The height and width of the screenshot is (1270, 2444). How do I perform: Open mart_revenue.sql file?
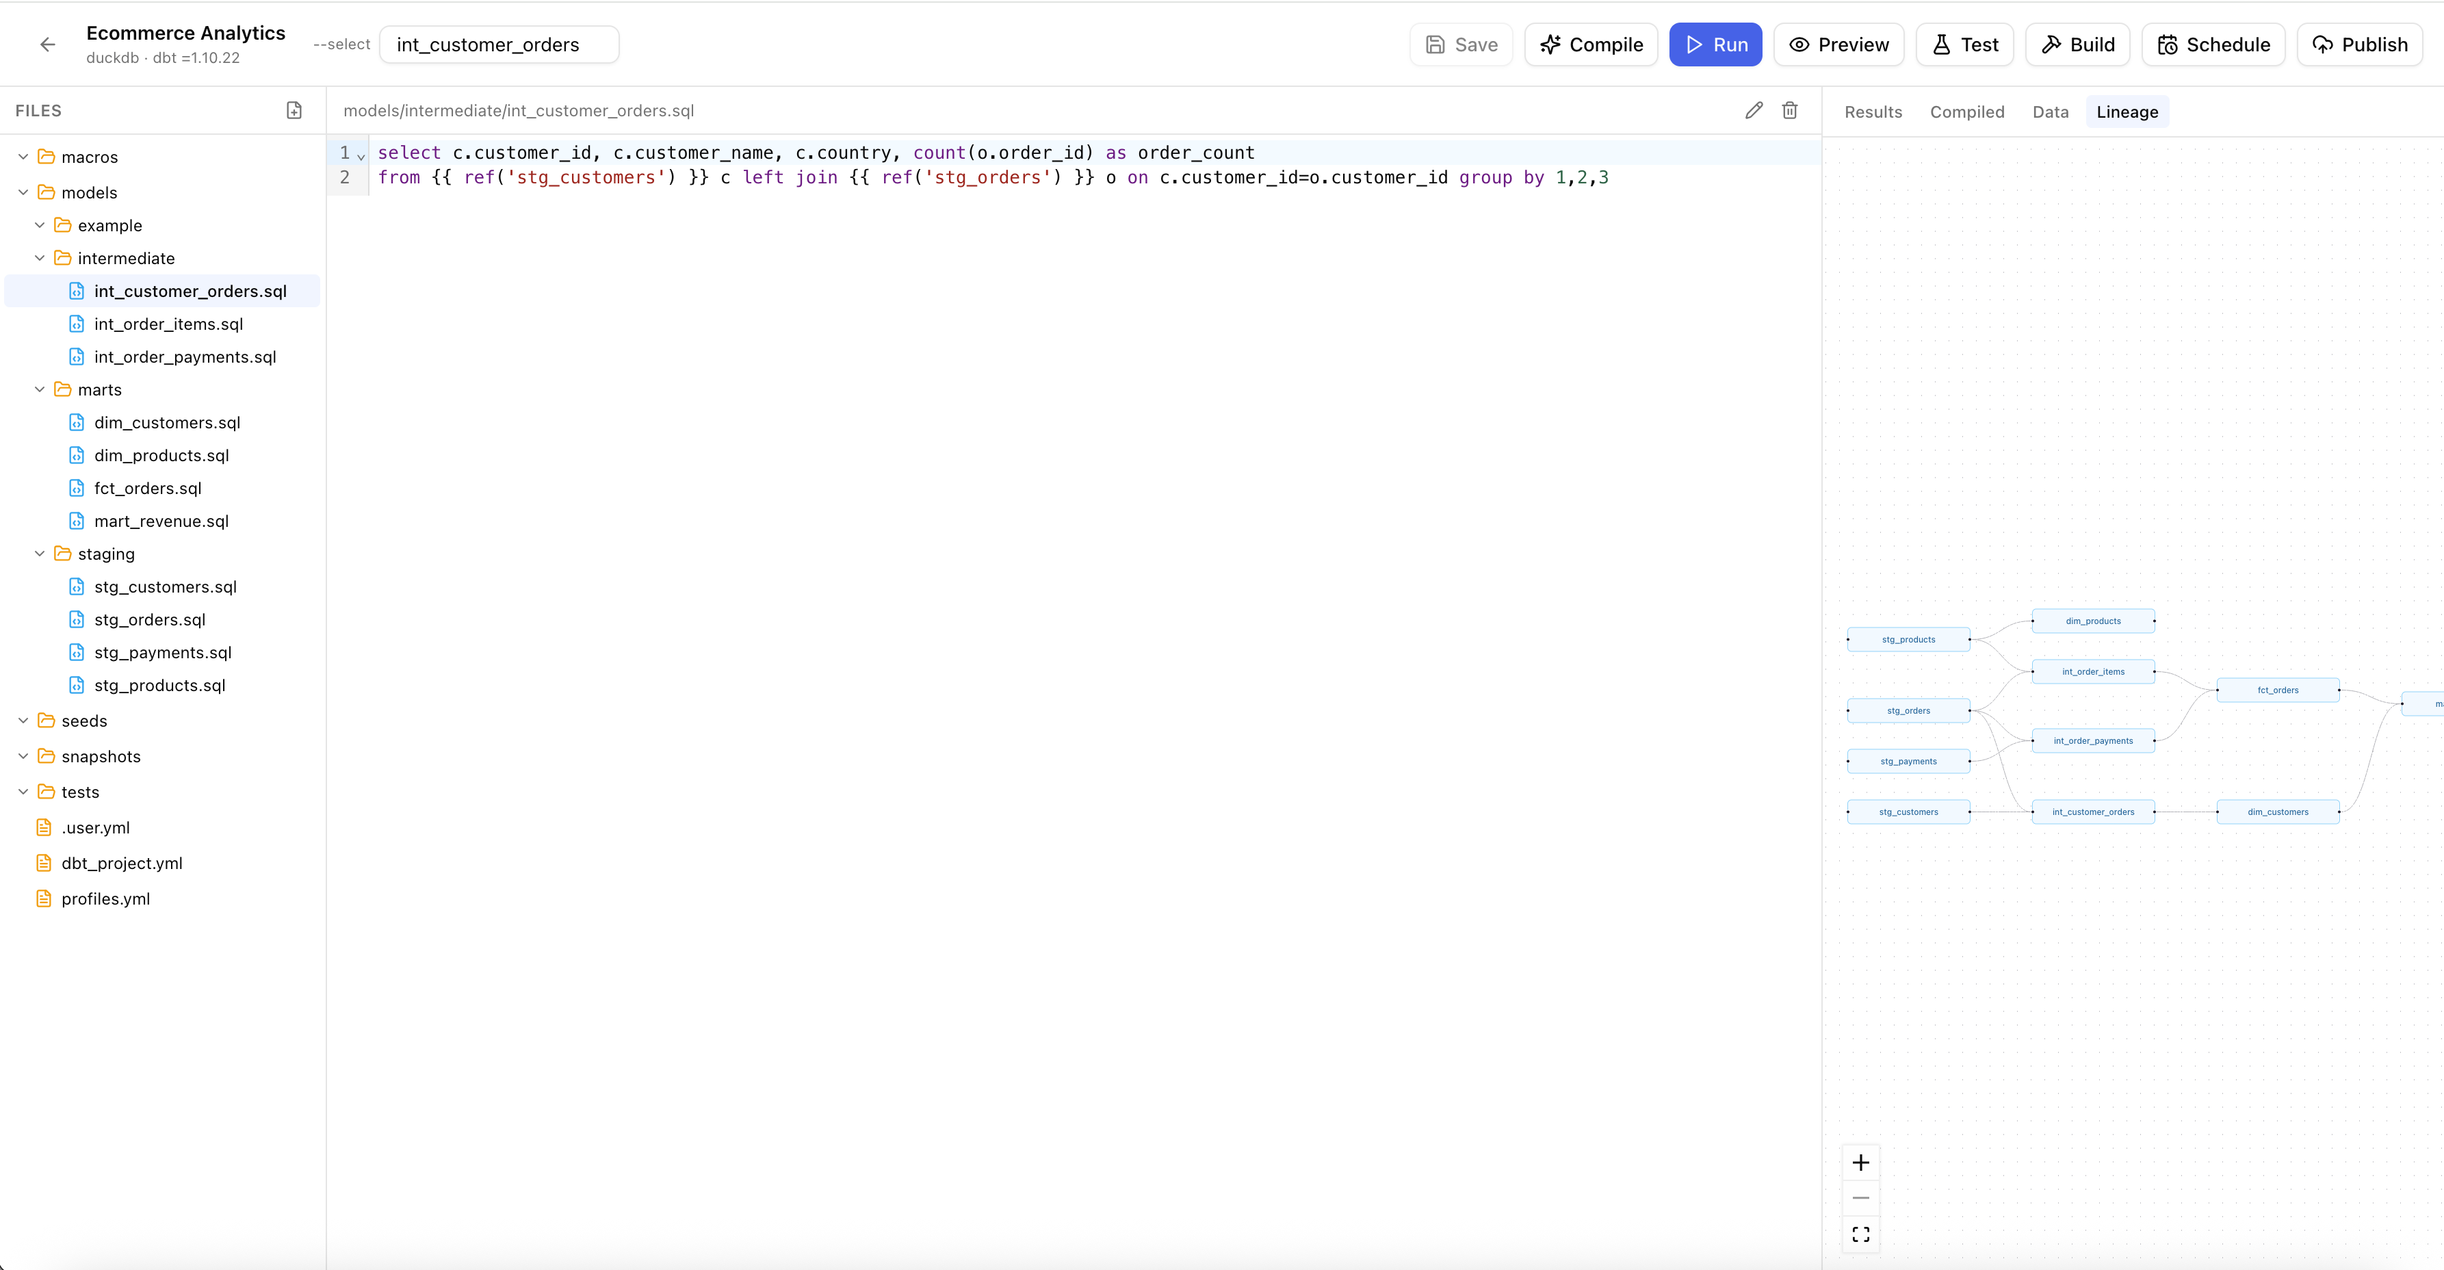(161, 521)
